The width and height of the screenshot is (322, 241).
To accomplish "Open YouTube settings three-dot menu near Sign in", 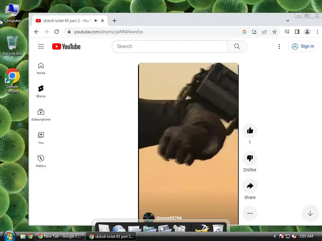I will 279,46.
